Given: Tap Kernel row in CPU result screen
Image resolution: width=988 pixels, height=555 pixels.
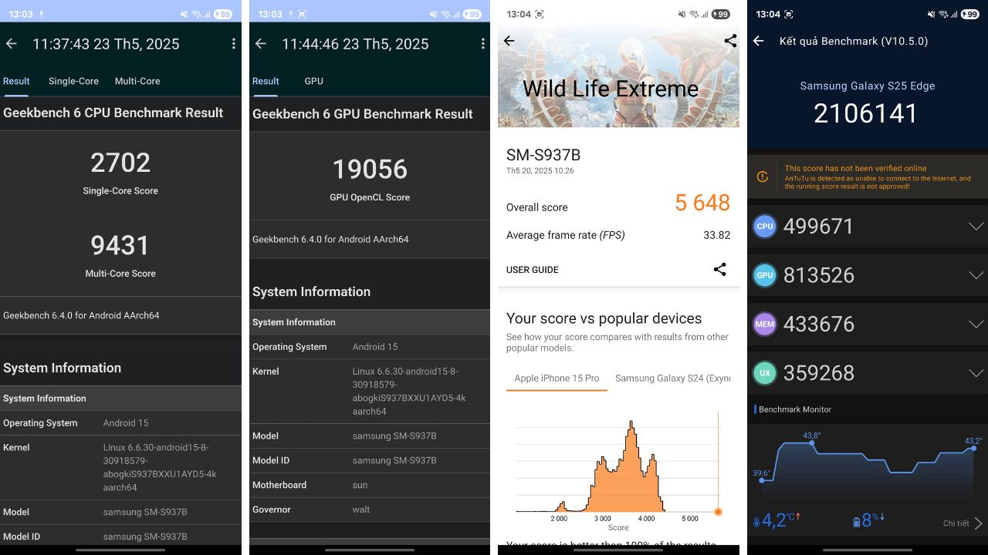Looking at the screenshot, I should pos(120,467).
